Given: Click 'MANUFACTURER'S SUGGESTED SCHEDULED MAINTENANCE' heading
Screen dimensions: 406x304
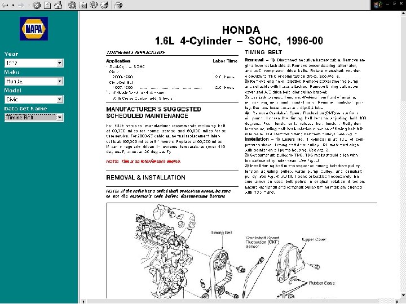Looking at the screenshot, I should click(x=153, y=113).
